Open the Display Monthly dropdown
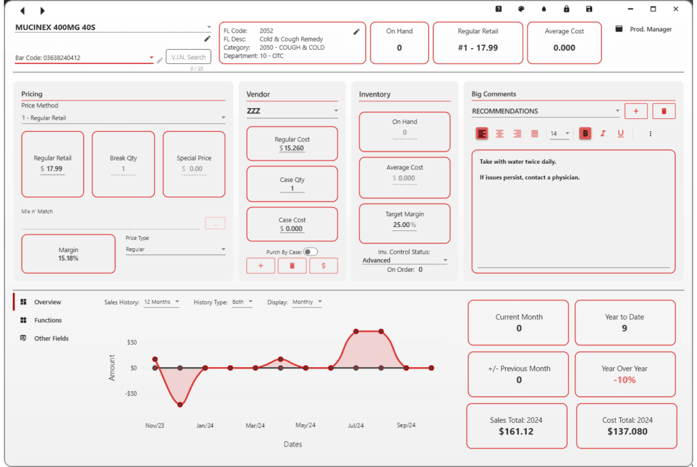697x467 pixels. tap(307, 302)
